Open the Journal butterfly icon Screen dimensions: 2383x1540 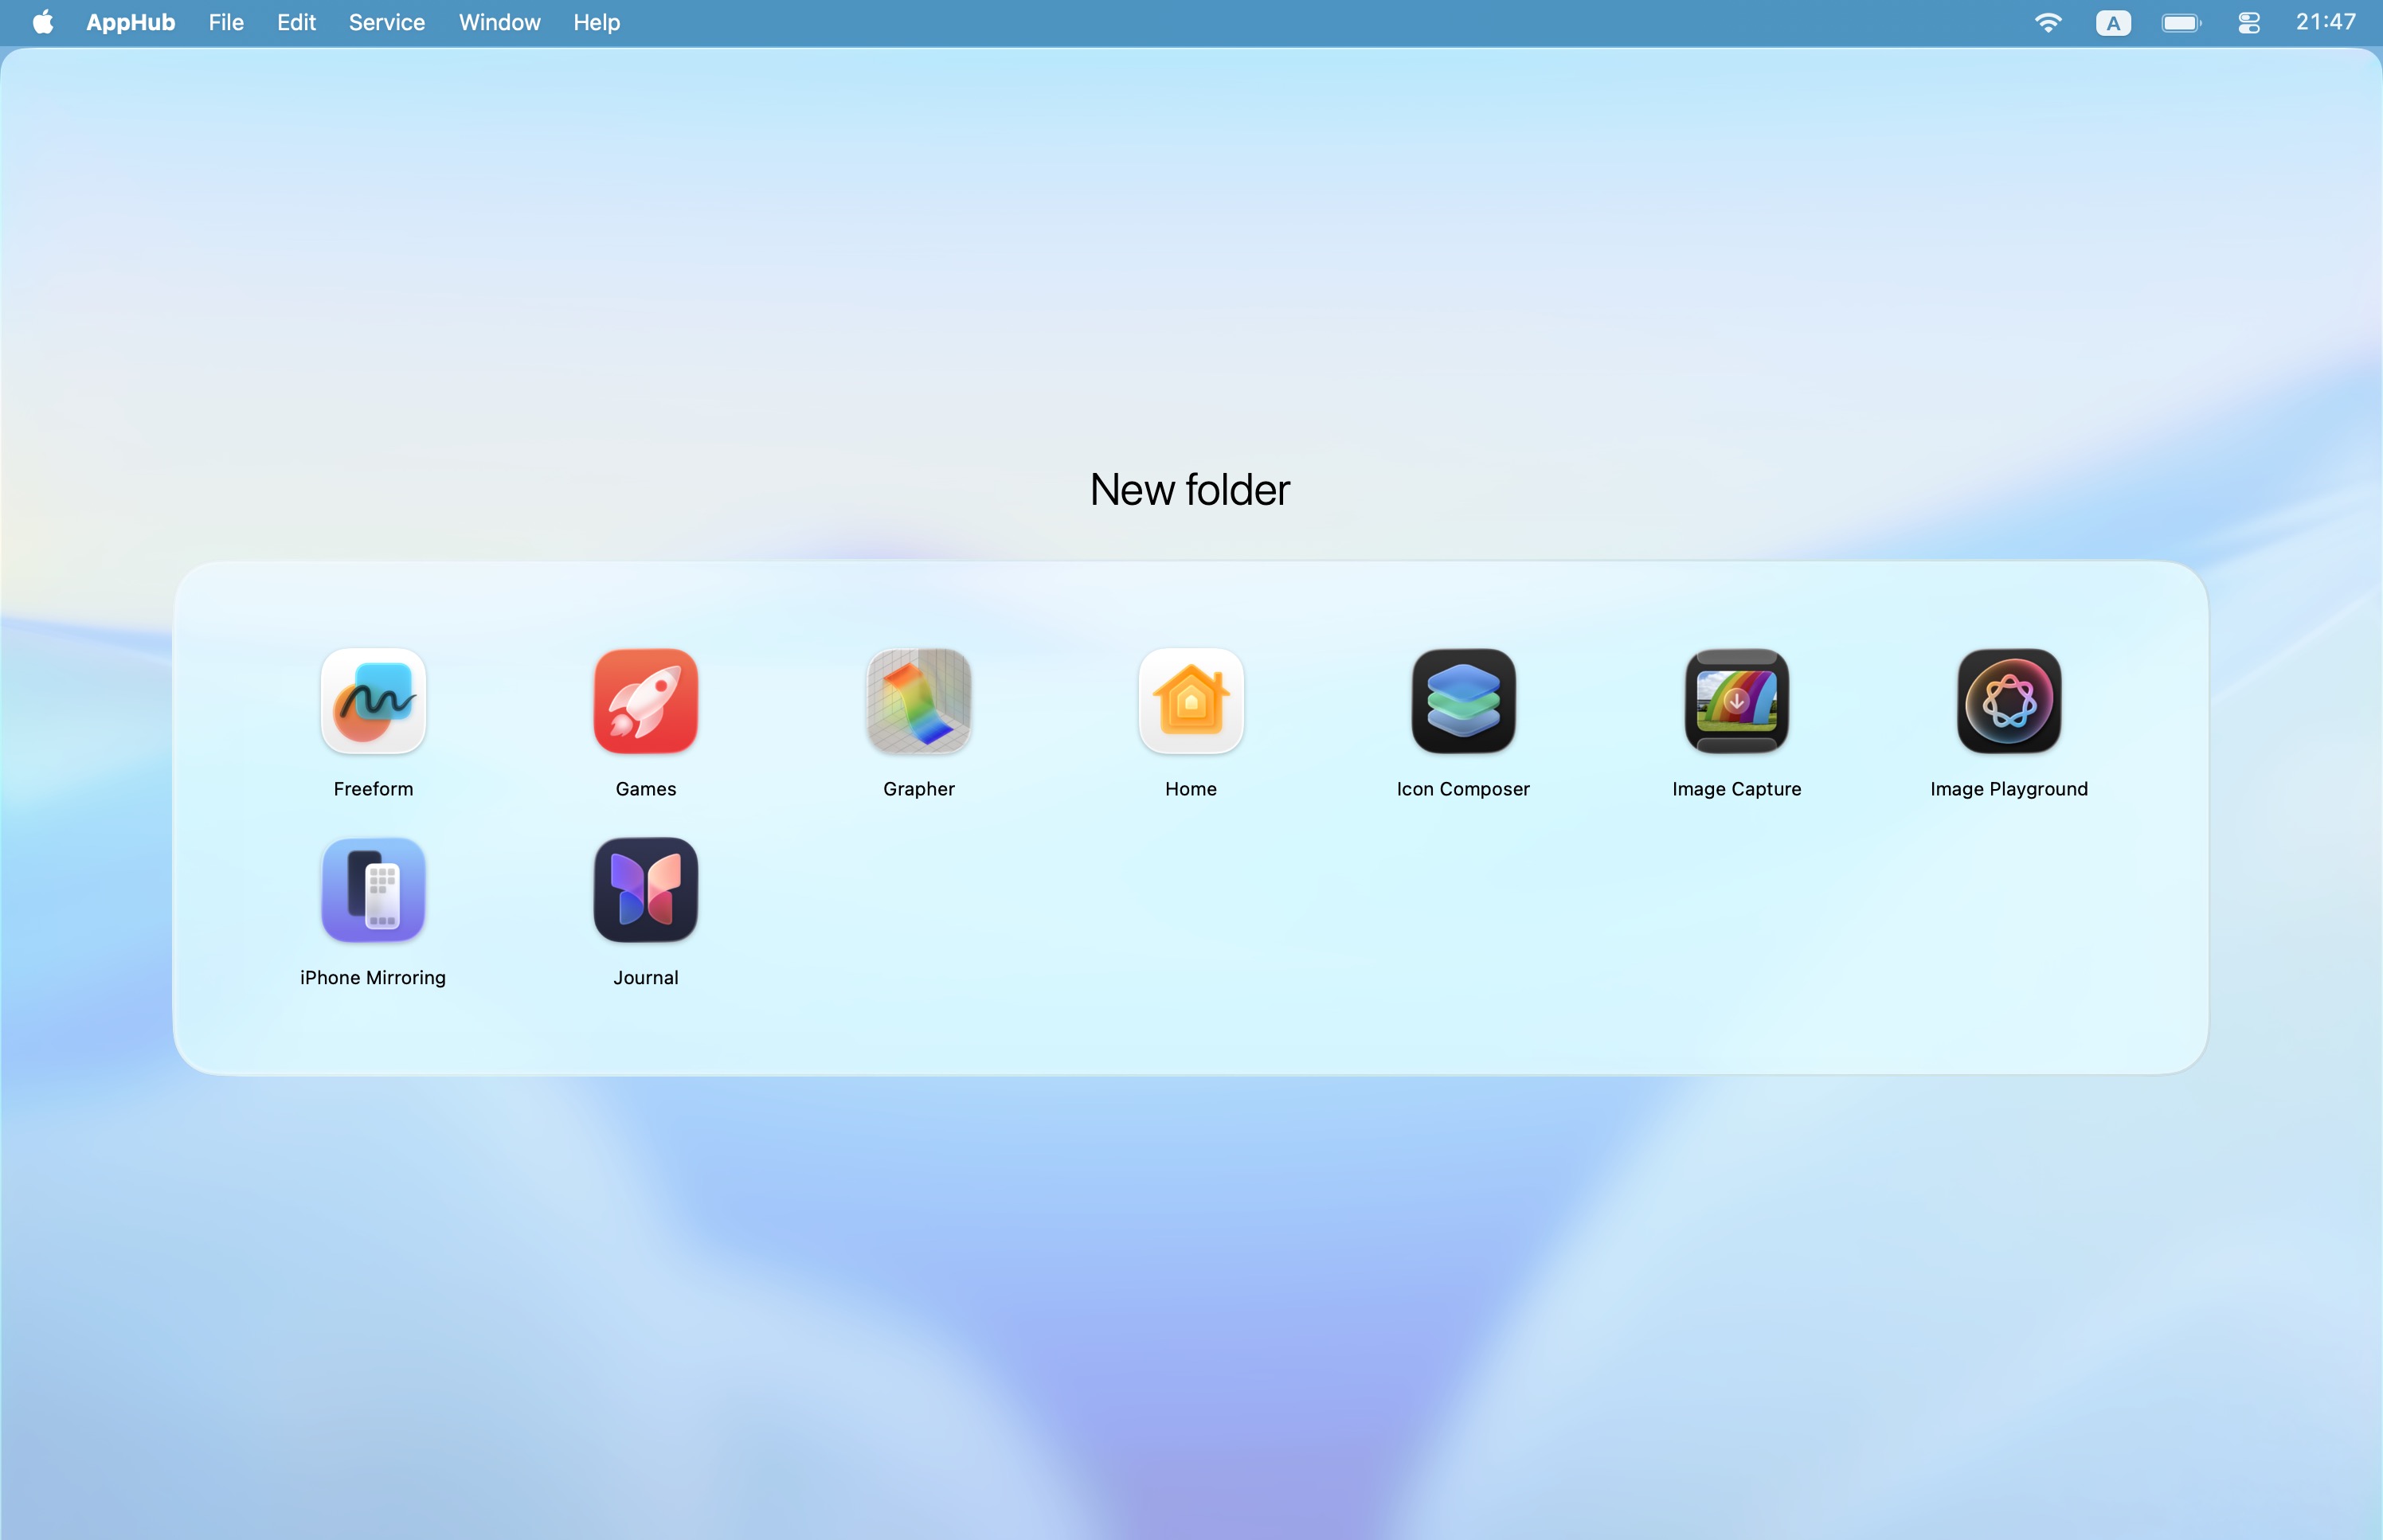coord(645,889)
